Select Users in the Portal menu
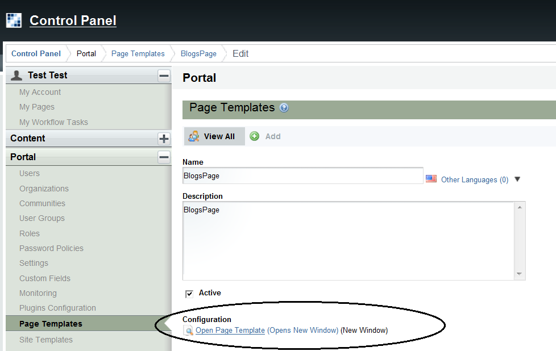The width and height of the screenshot is (556, 351). (x=30, y=173)
